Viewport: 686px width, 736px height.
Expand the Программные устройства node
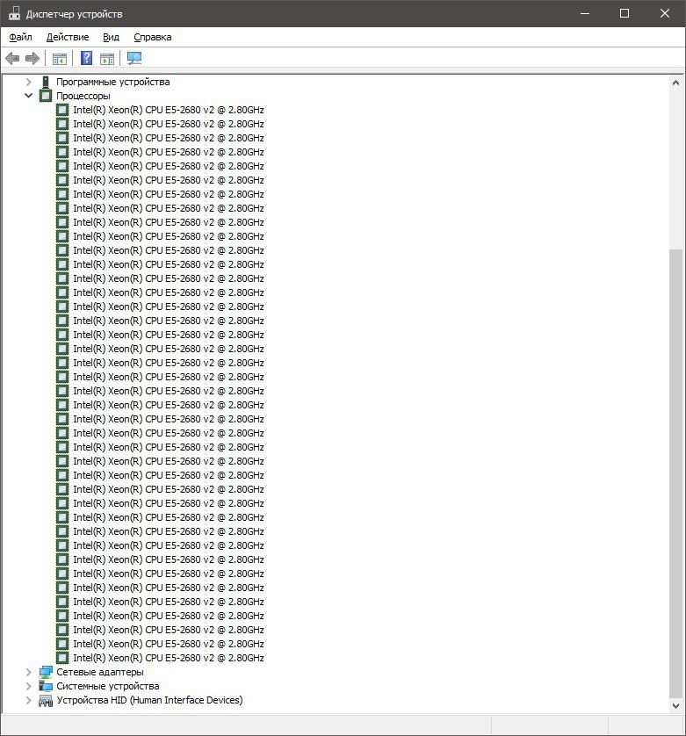[x=29, y=82]
